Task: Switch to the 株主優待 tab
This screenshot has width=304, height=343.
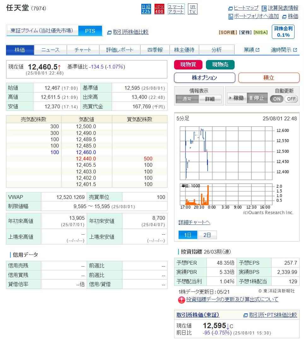Action: pos(184,50)
